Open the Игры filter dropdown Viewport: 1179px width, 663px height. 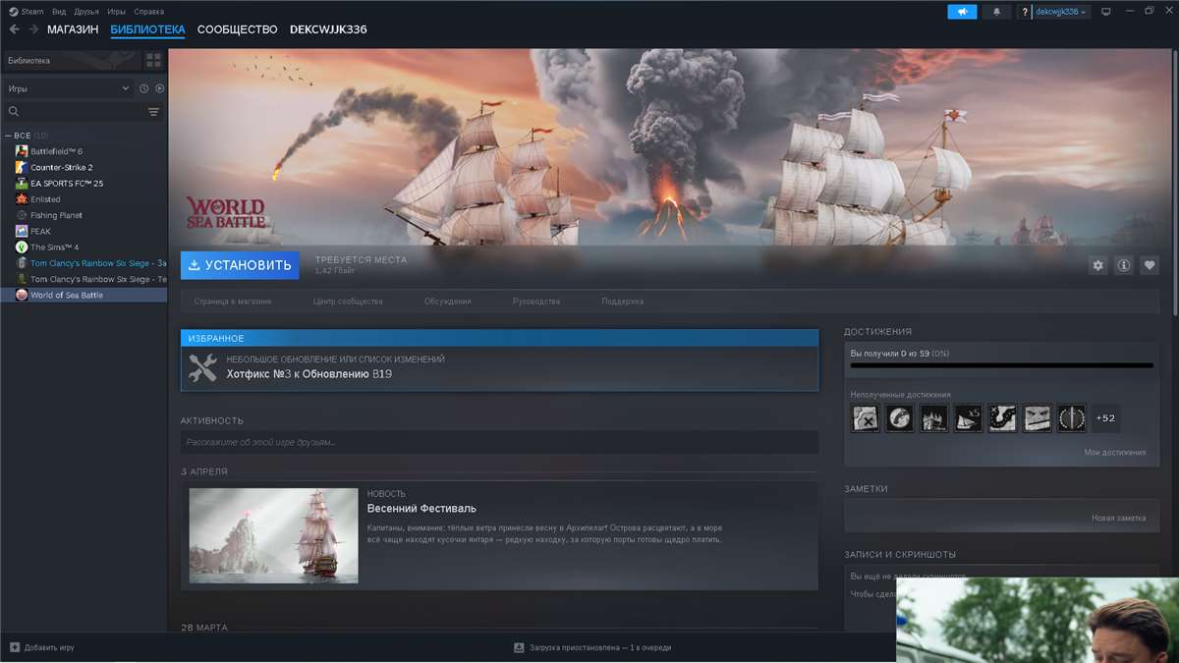(x=69, y=88)
